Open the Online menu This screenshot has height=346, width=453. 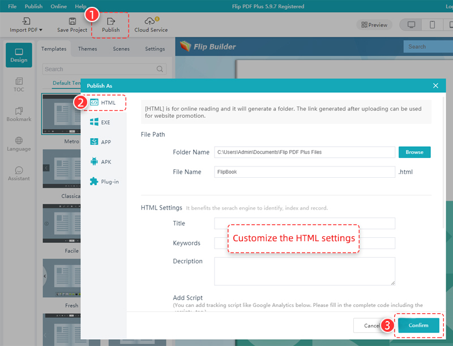pyautogui.click(x=59, y=6)
